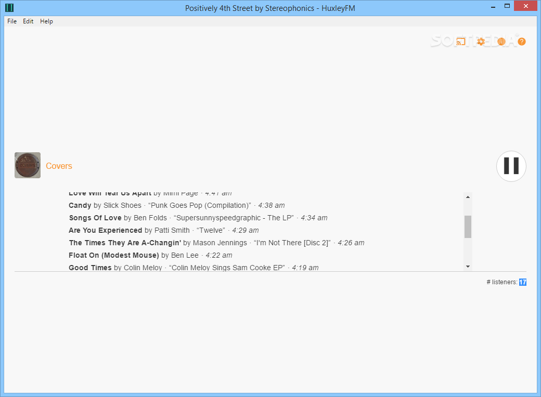Pause the stream with the pause button

click(511, 166)
